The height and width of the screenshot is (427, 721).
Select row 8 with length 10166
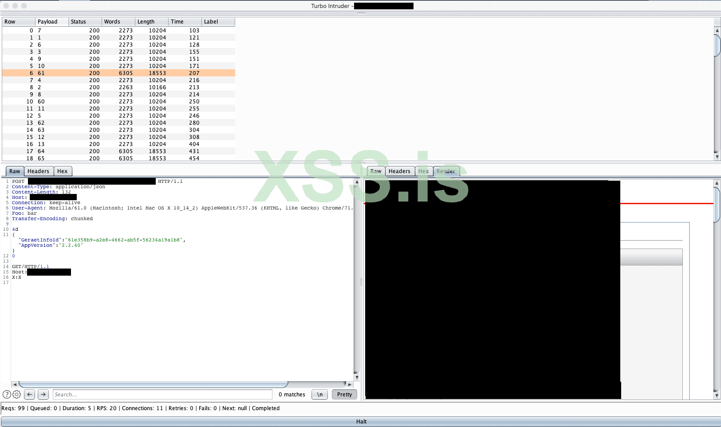[118, 87]
